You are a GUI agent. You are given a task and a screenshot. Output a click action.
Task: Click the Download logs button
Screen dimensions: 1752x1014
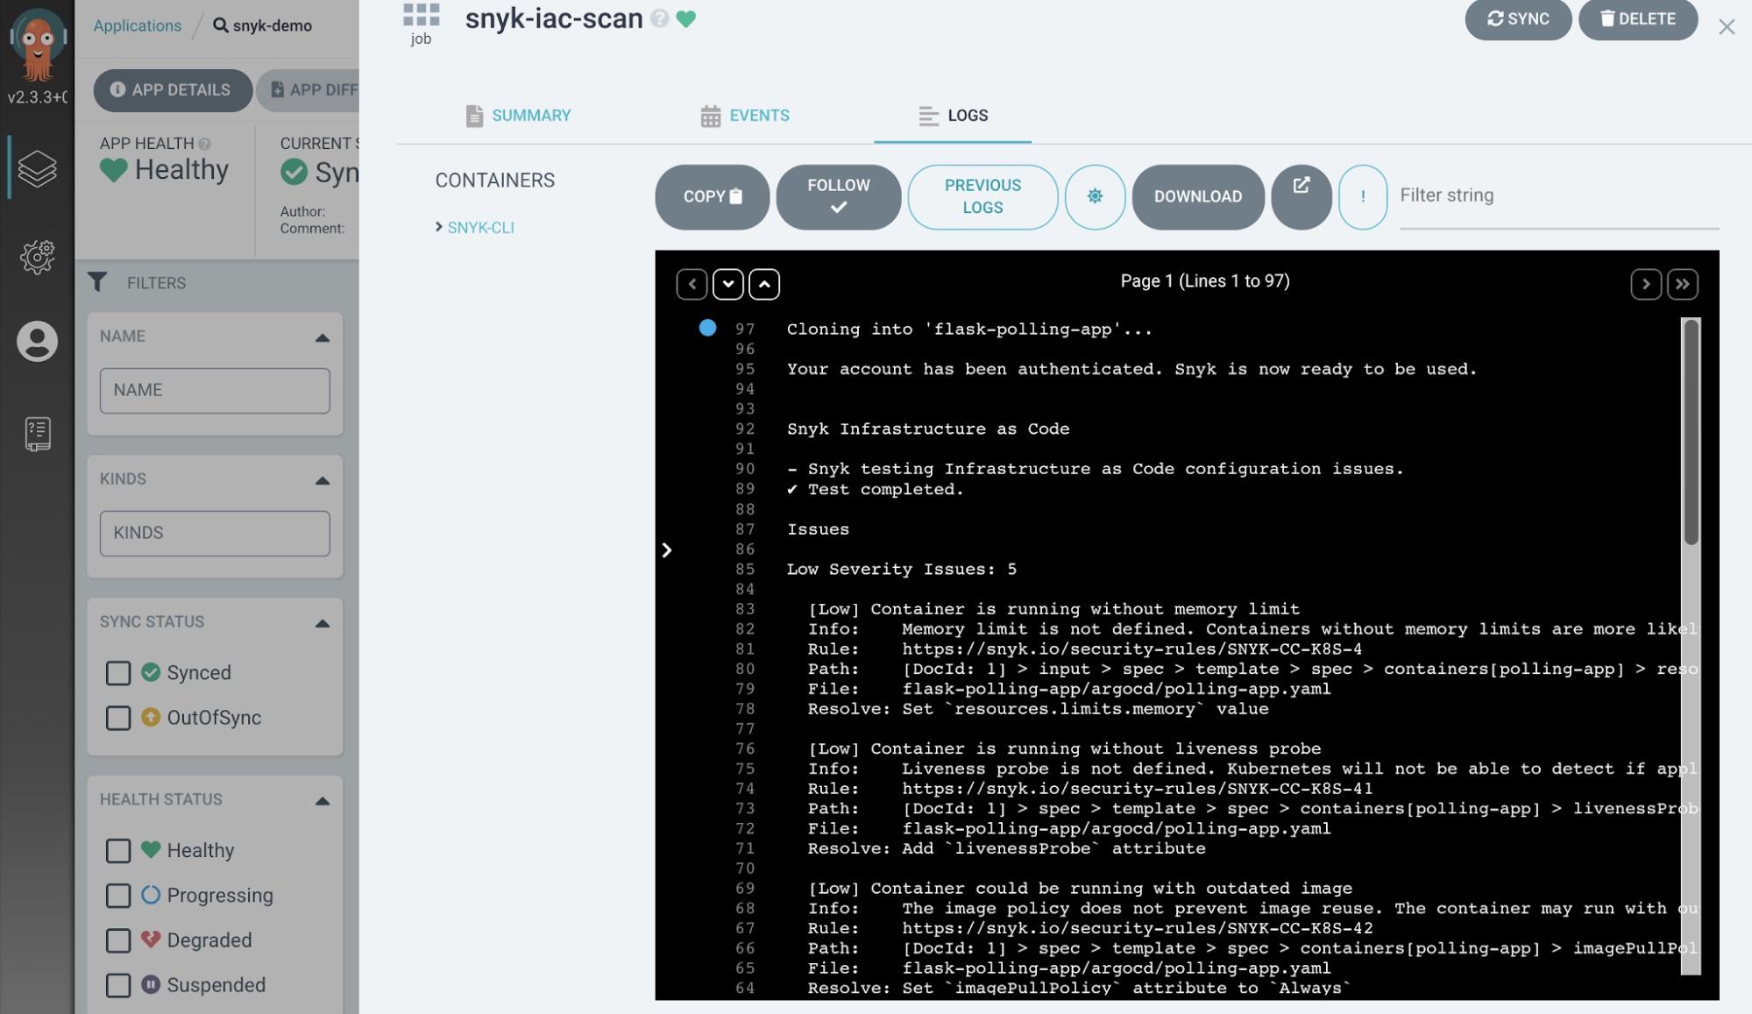click(x=1198, y=195)
